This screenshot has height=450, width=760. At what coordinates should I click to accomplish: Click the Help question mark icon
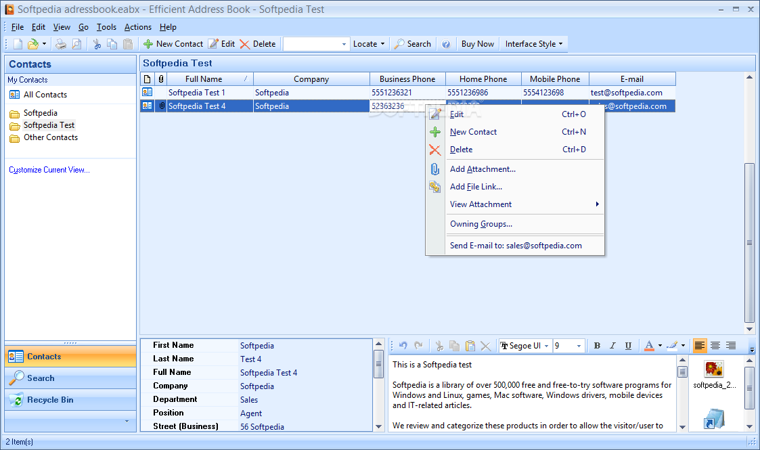click(x=446, y=44)
